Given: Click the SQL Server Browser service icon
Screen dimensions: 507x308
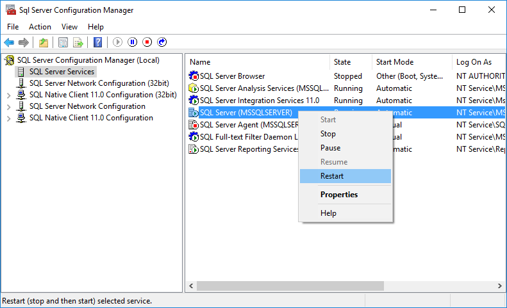Looking at the screenshot, I should point(194,76).
